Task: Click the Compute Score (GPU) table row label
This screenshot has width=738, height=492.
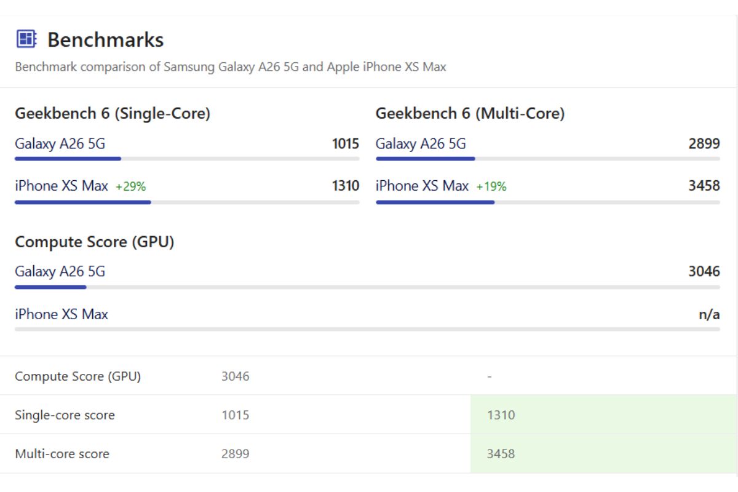Action: [77, 376]
